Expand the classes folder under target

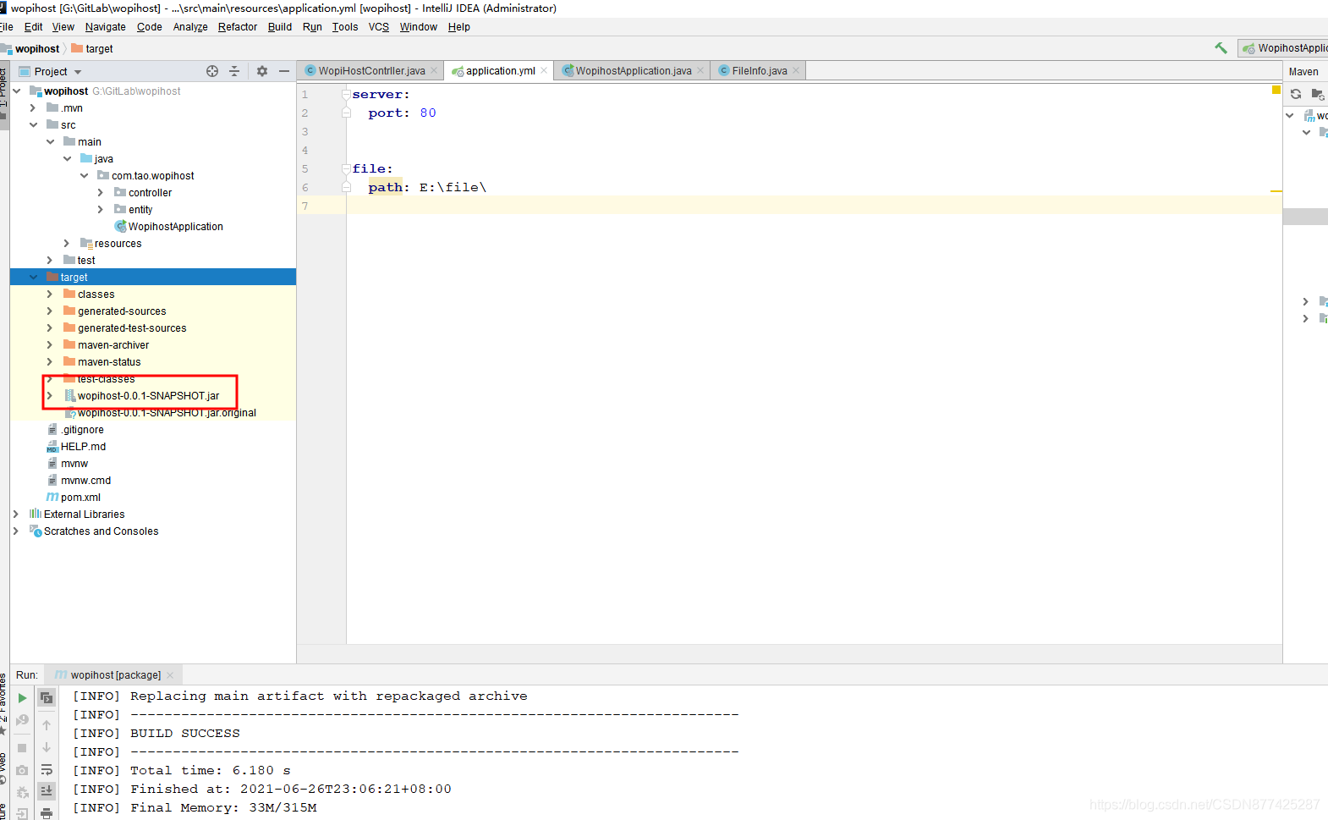pyautogui.click(x=50, y=294)
